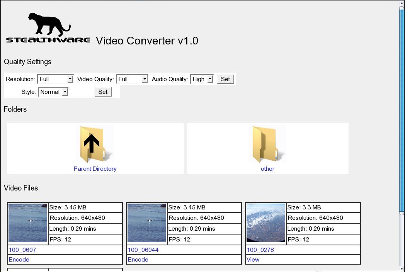Select the Resolution dropdown set to Full
The height and width of the screenshot is (272, 405).
(55, 79)
